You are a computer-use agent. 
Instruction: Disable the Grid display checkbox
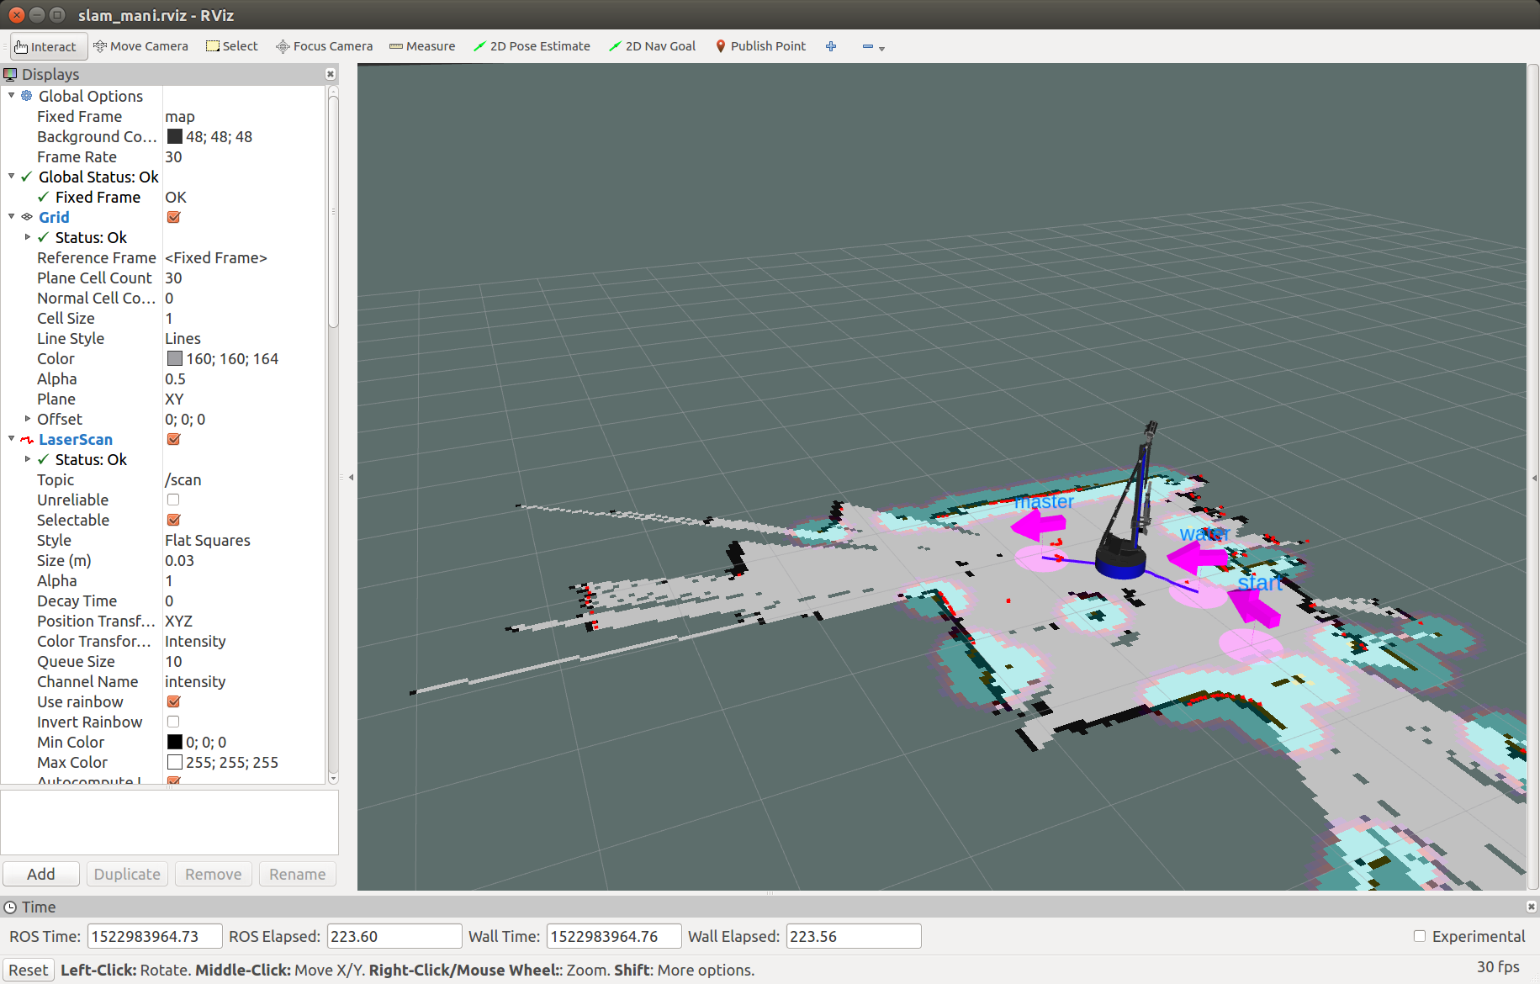click(174, 217)
